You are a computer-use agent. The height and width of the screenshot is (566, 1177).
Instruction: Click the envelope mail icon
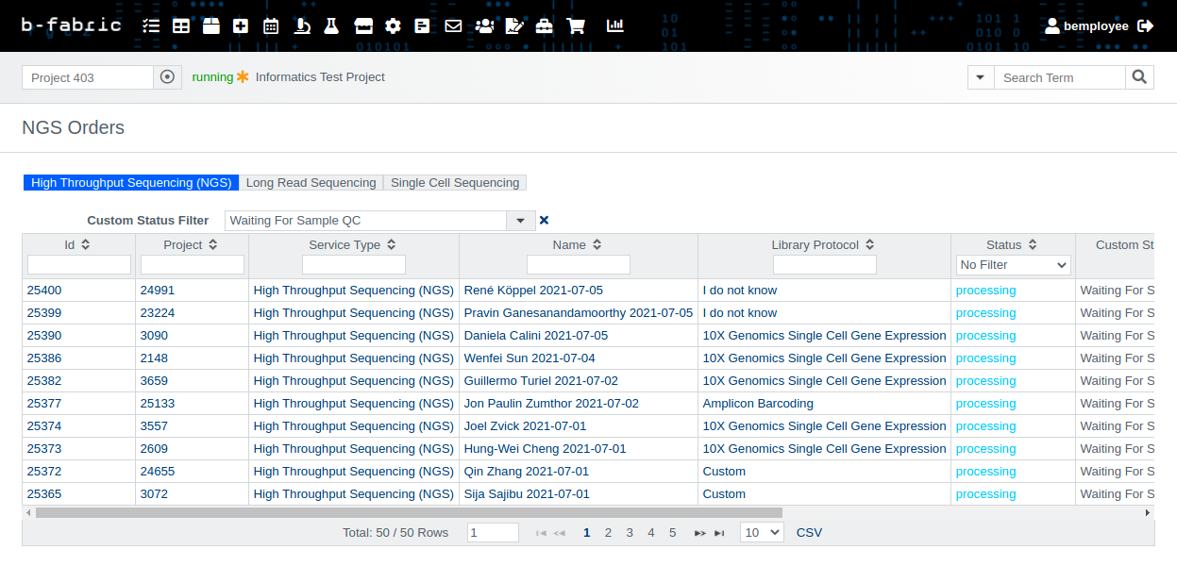click(x=453, y=26)
